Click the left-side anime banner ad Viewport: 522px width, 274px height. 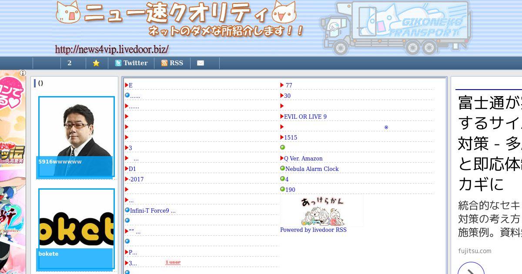13,172
